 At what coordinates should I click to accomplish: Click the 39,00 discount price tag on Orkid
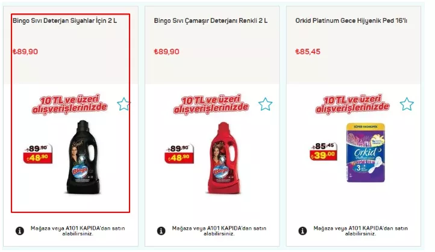click(324, 155)
